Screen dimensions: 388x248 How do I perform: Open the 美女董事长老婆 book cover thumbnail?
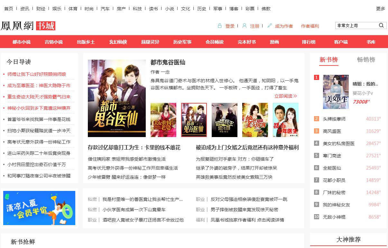coord(163,120)
